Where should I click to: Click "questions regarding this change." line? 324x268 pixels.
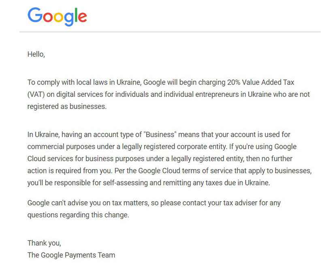pos(78,215)
